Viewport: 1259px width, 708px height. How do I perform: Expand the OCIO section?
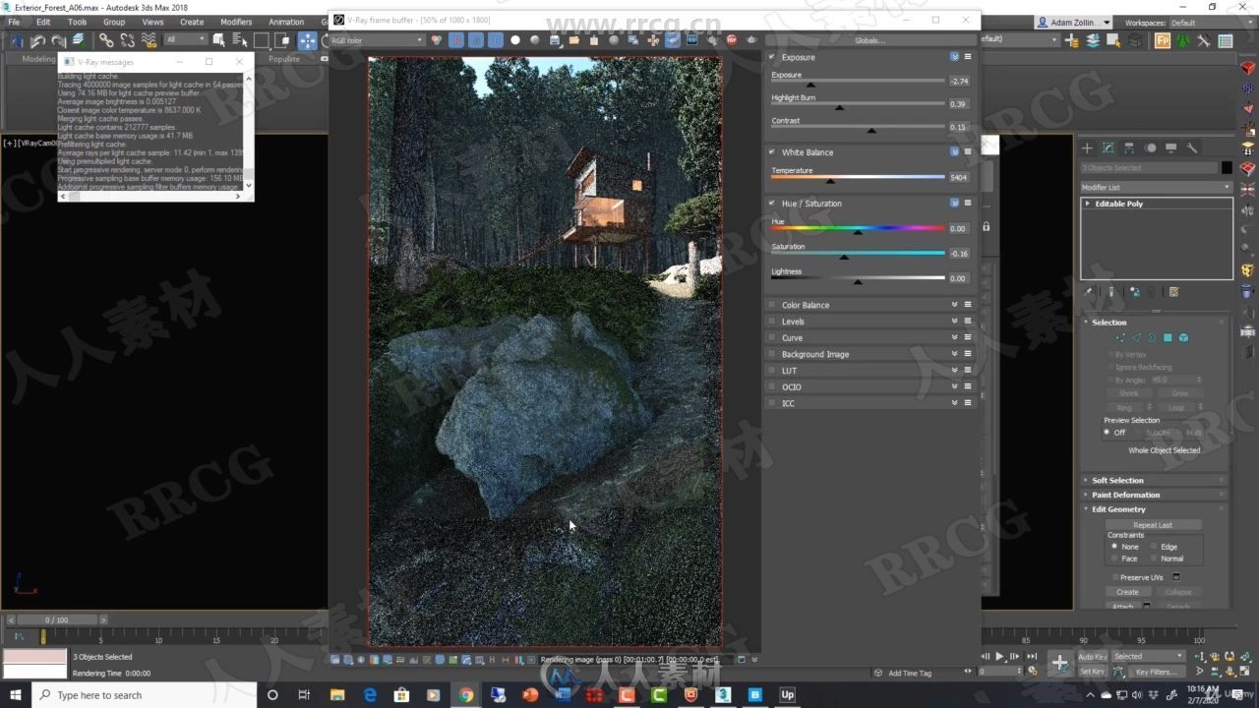pyautogui.click(x=954, y=387)
